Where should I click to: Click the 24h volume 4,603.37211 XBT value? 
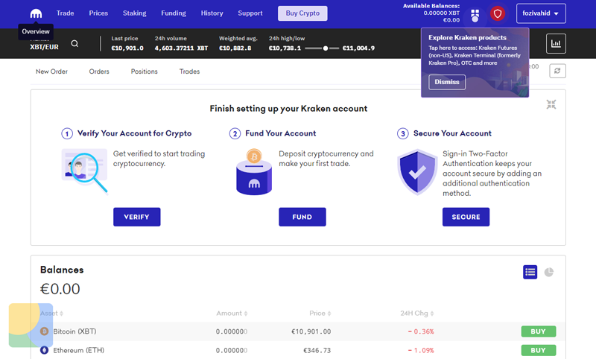point(181,48)
